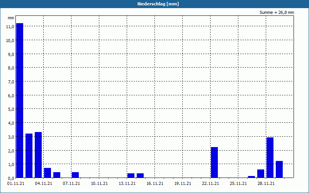Image resolution: width=309 pixels, height=193 pixels.
Task: Select the 2.9 mm bar at 28.11.21
Action: pyautogui.click(x=270, y=157)
